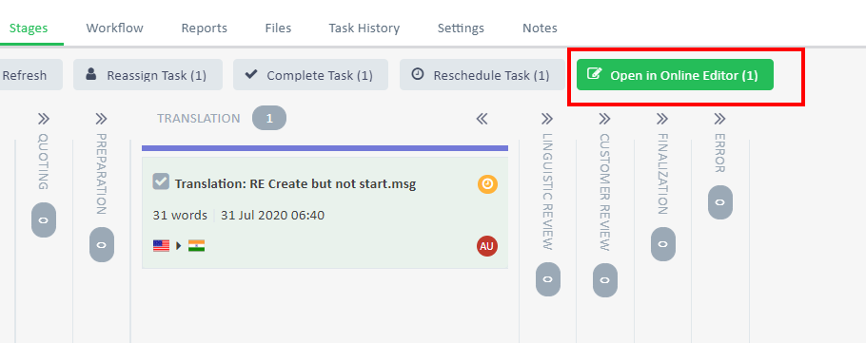Image resolution: width=866 pixels, height=343 pixels.
Task: Switch to the Workflow tab
Action: click(115, 29)
